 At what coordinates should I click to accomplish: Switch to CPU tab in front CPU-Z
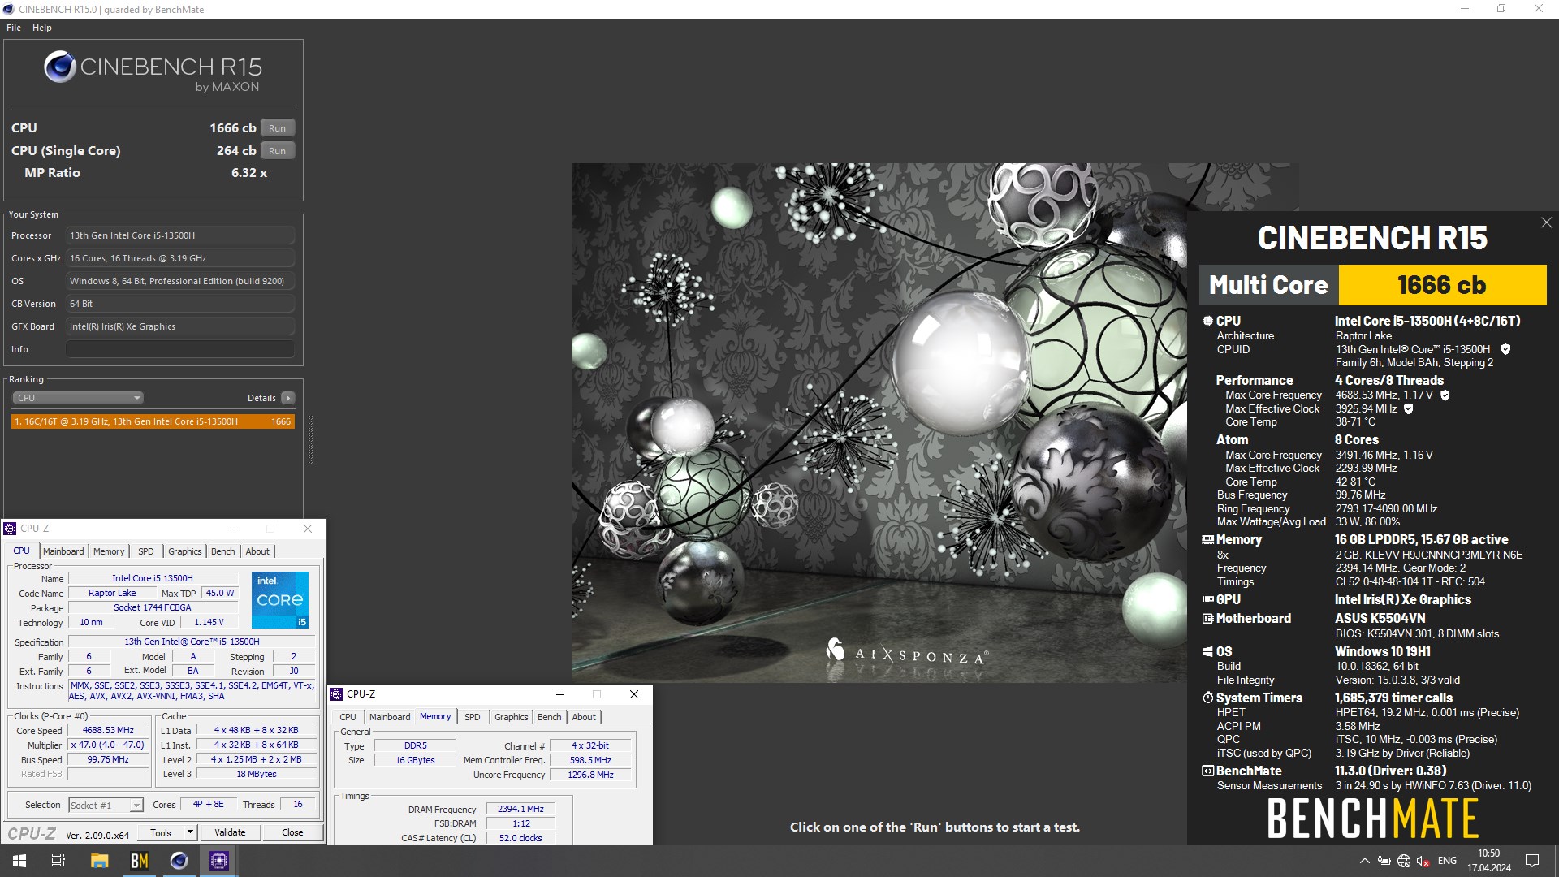click(348, 717)
